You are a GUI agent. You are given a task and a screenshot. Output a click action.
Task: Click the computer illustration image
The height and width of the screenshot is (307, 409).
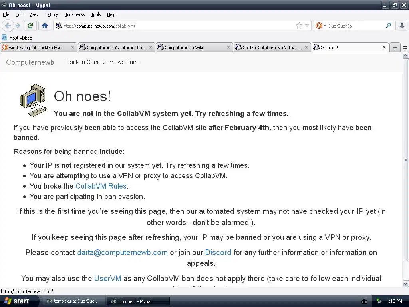click(x=34, y=100)
